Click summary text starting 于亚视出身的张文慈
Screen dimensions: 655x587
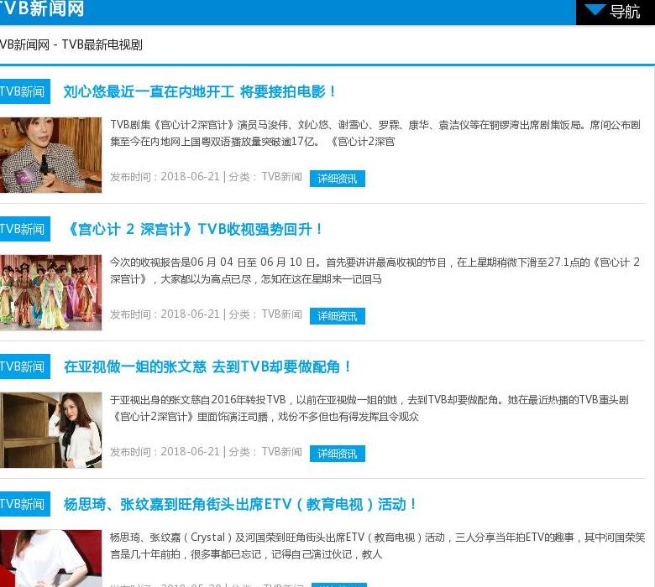pos(369,408)
